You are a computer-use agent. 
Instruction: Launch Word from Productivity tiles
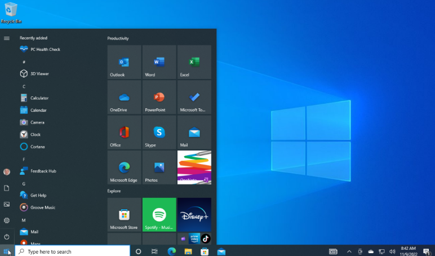pyautogui.click(x=159, y=62)
